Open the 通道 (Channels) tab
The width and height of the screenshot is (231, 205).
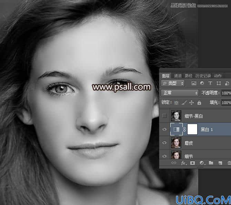click(x=178, y=76)
